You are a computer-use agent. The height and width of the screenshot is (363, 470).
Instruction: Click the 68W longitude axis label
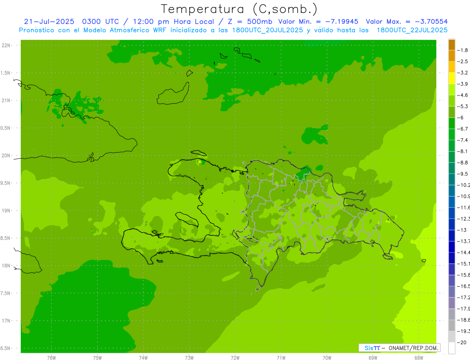[419, 358]
